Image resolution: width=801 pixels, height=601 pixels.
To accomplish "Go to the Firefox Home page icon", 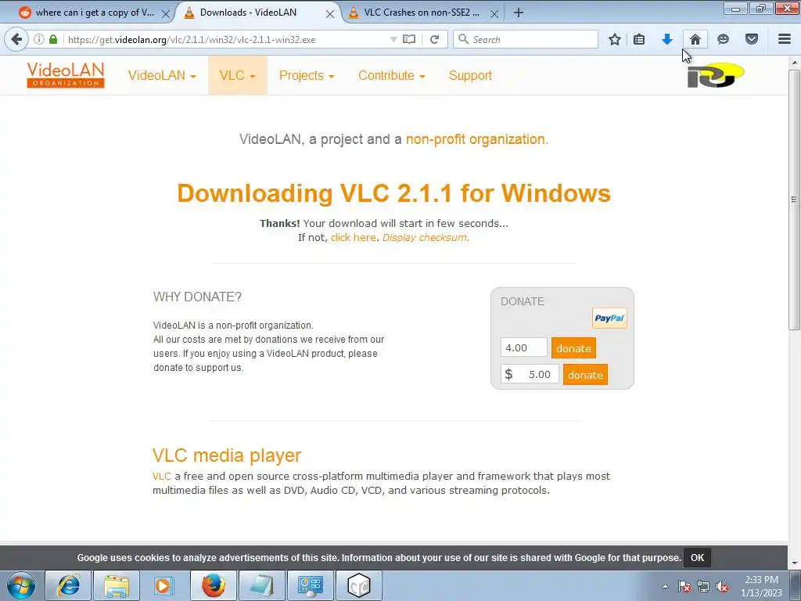I will click(695, 39).
